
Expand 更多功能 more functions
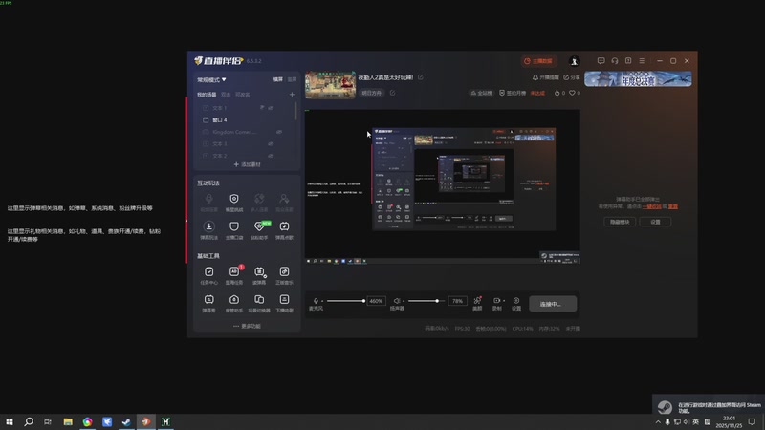click(x=247, y=326)
